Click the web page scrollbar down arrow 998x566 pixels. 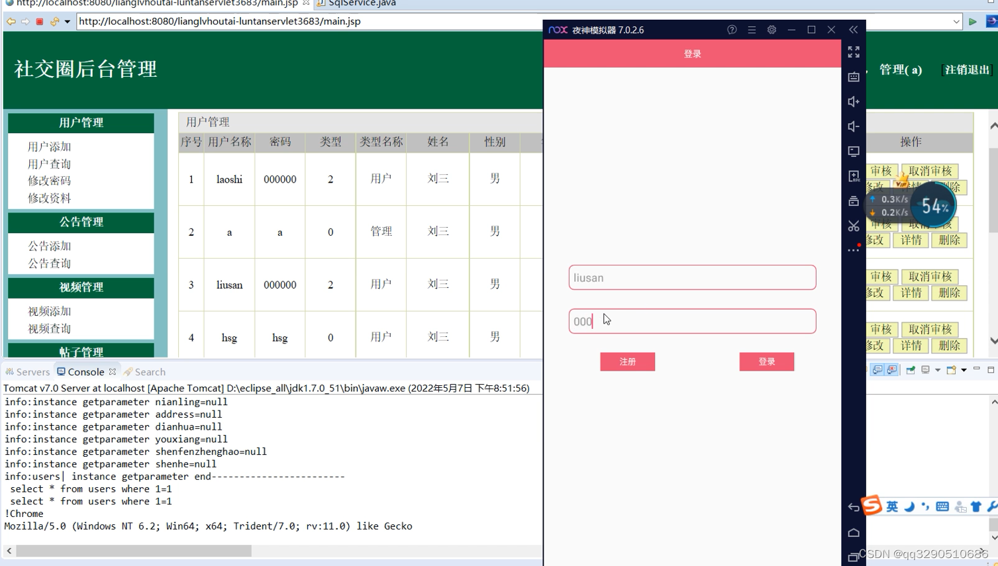point(993,340)
